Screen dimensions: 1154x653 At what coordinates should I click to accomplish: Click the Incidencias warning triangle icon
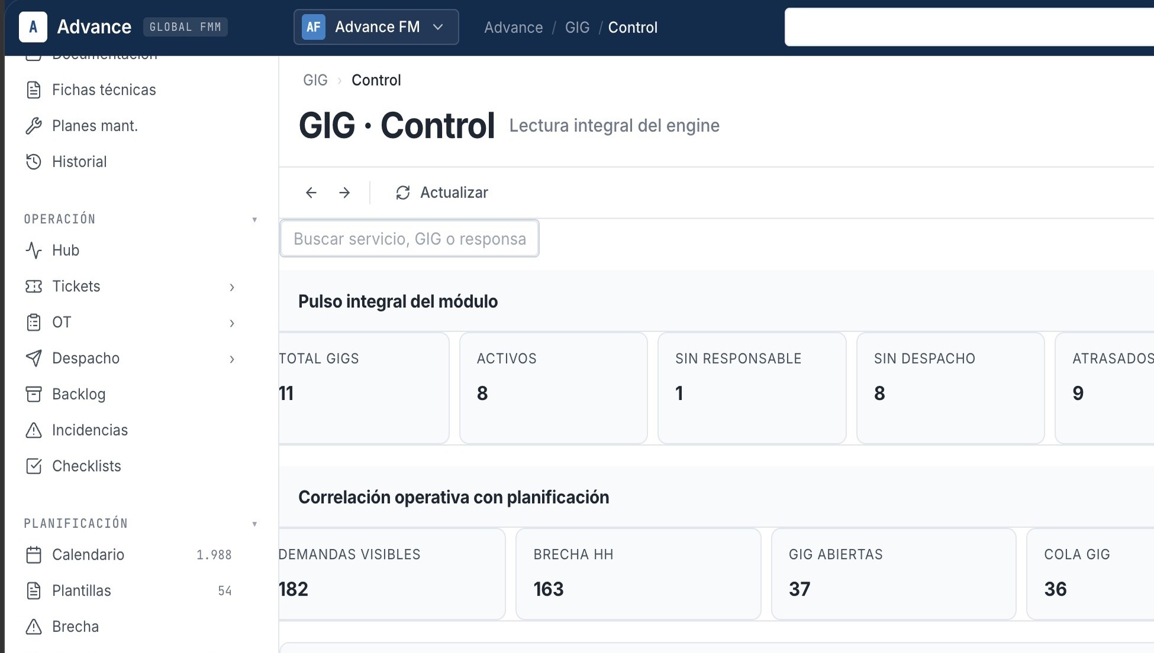pos(34,430)
